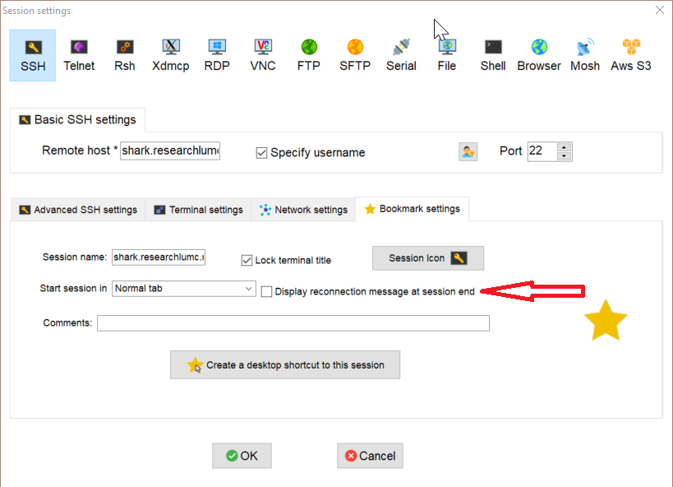Open the Start session in dropdown

249,289
